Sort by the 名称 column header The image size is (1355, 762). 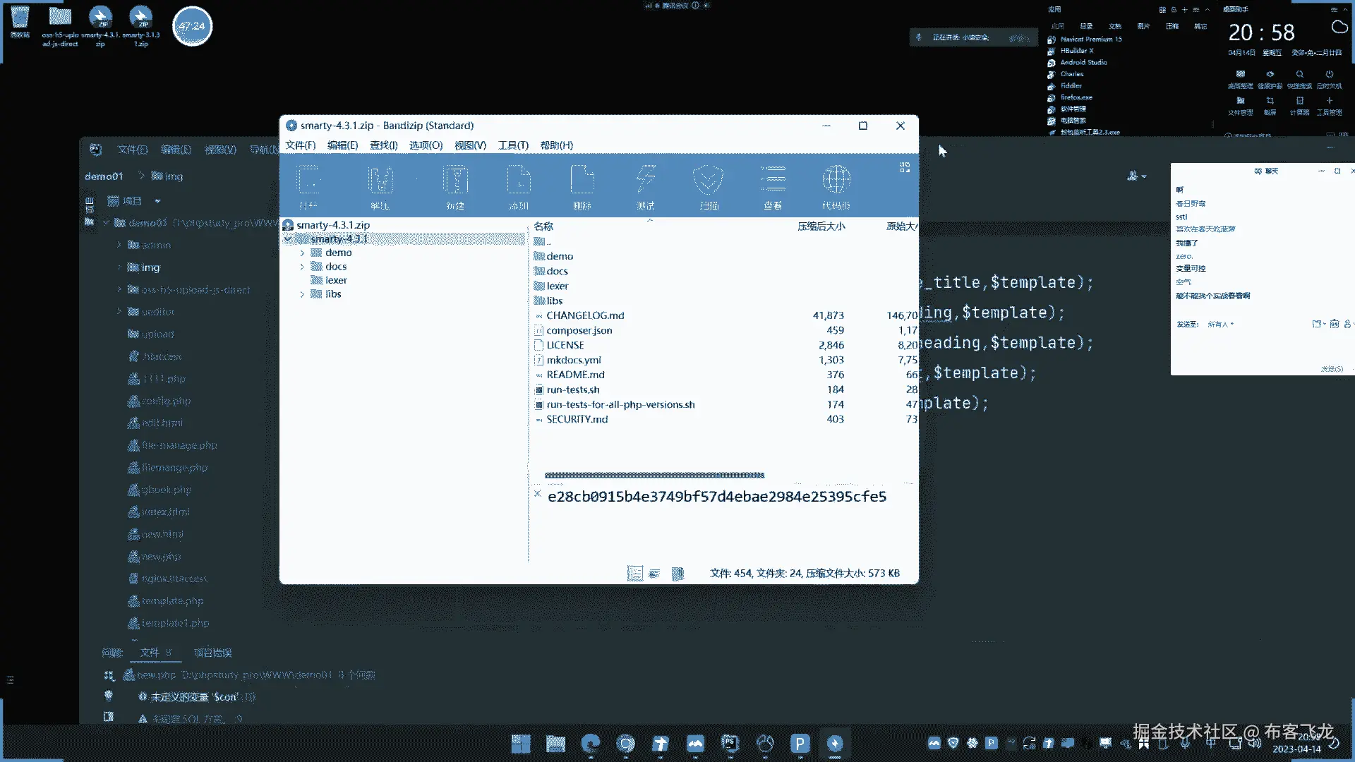click(x=543, y=226)
